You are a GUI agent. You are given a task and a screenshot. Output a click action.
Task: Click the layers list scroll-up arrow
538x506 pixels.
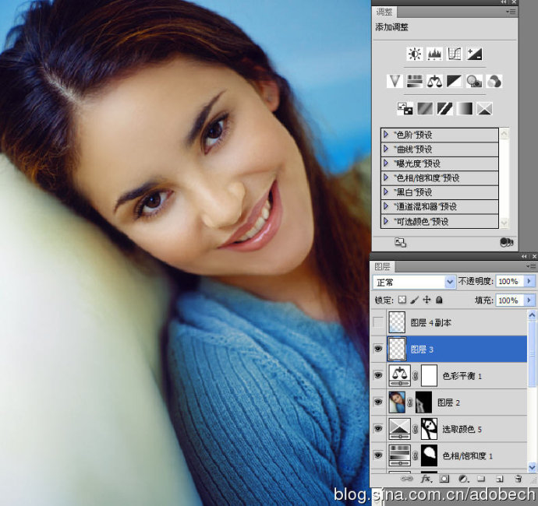coord(532,314)
